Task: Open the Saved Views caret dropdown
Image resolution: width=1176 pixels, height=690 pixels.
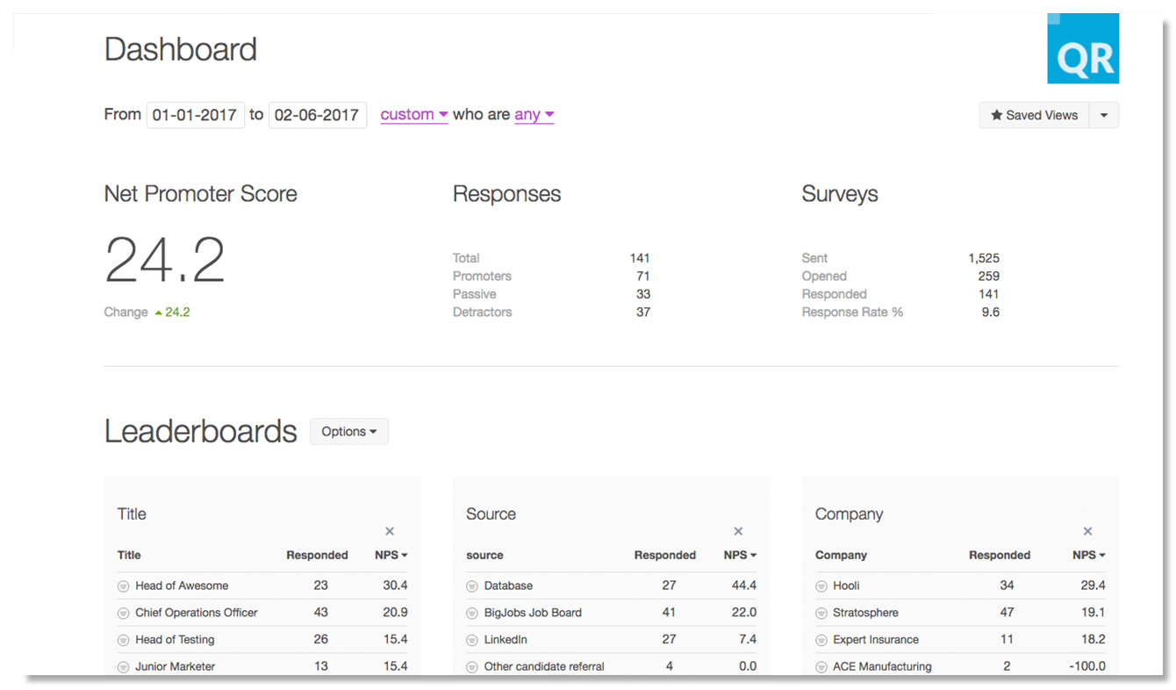Action: 1103,115
